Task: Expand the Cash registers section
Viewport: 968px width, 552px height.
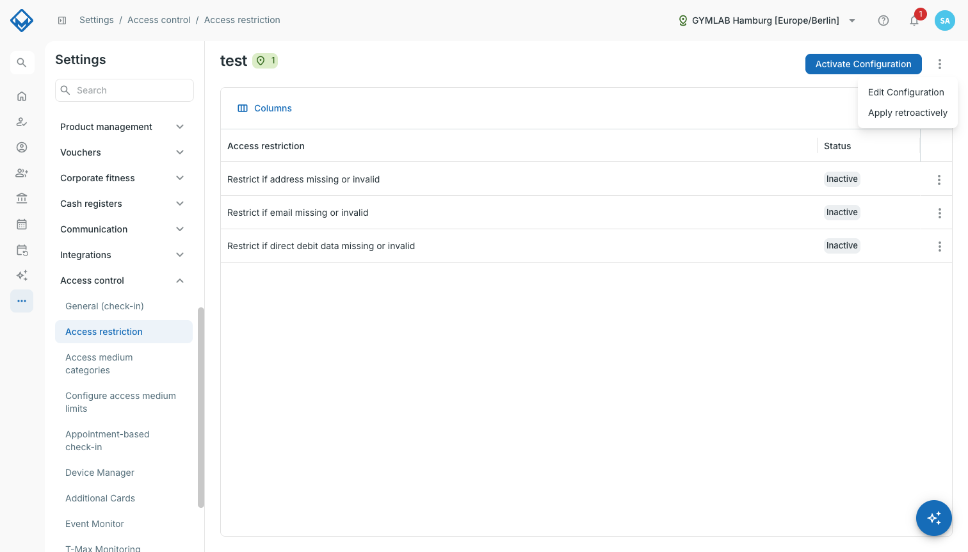Action: tap(124, 204)
